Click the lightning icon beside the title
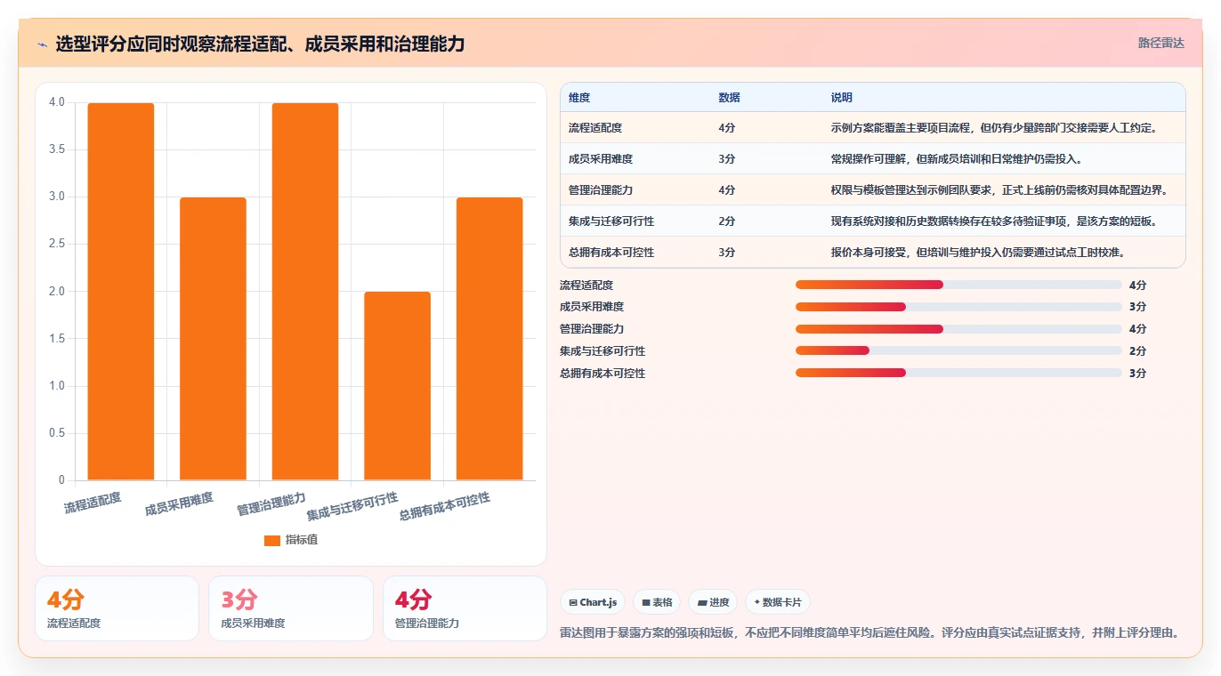Viewport: 1221px width, 676px height. click(x=42, y=44)
